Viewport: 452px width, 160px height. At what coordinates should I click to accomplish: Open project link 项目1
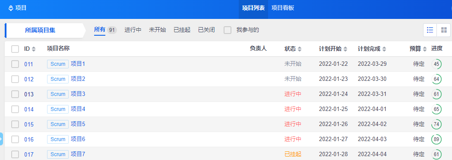(78, 64)
